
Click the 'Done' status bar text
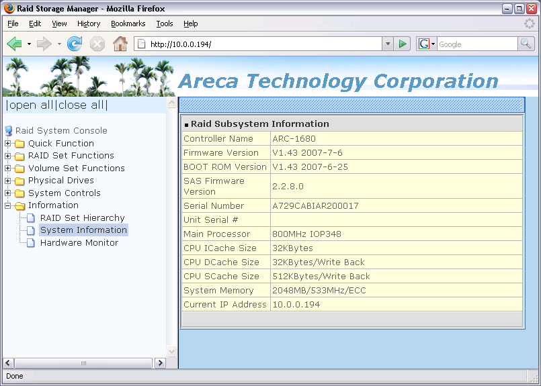pos(15,376)
